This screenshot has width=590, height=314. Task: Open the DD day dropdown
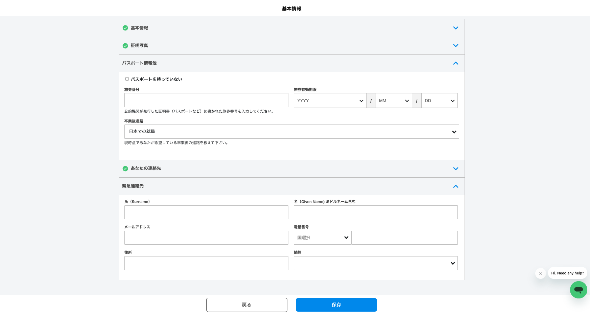[x=439, y=100]
